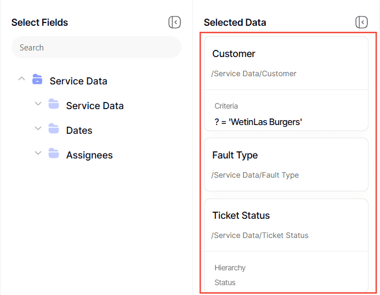
Task: Click the Assignees folder icon
Action: (x=54, y=154)
